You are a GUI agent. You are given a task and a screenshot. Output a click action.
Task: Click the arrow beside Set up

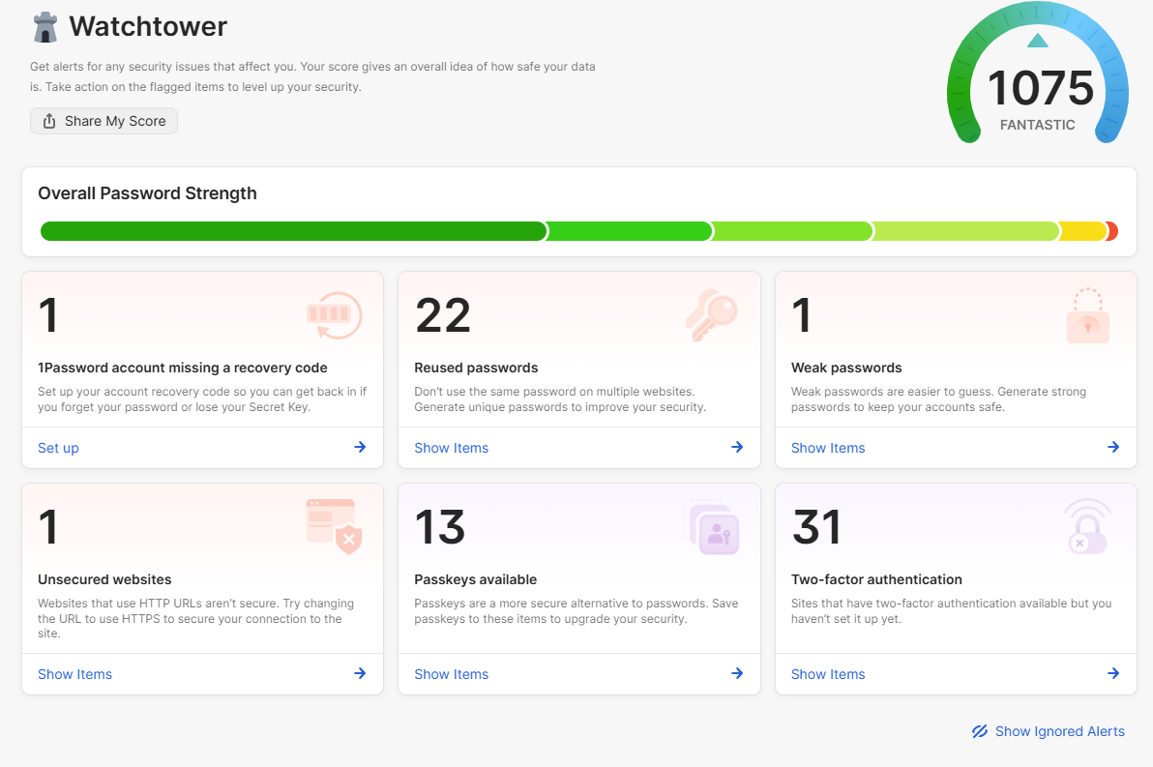(x=360, y=447)
